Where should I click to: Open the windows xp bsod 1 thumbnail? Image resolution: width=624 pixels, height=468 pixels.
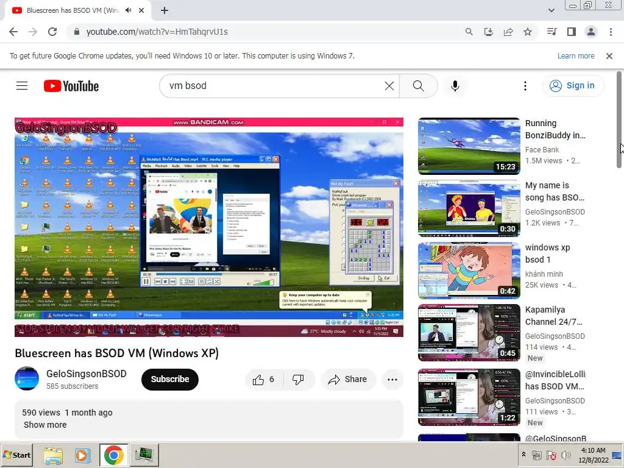point(469,270)
